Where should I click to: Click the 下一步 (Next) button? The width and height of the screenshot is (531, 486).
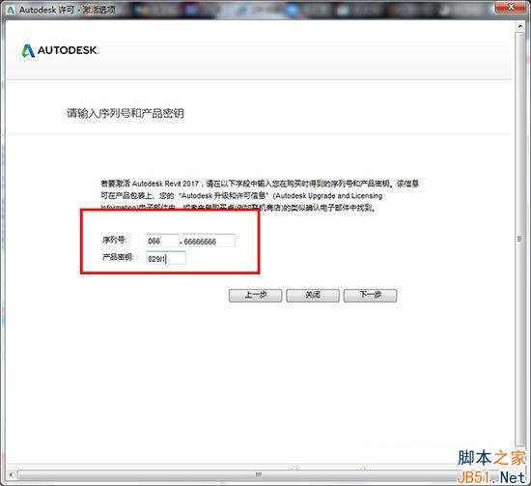coord(370,296)
